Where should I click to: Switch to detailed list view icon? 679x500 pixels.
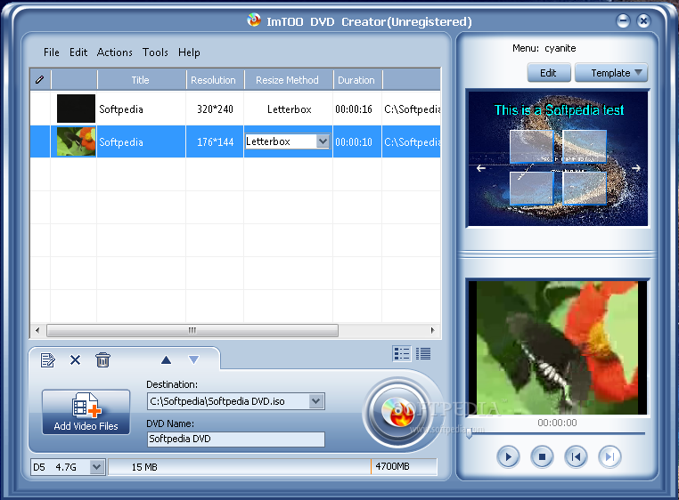423,354
